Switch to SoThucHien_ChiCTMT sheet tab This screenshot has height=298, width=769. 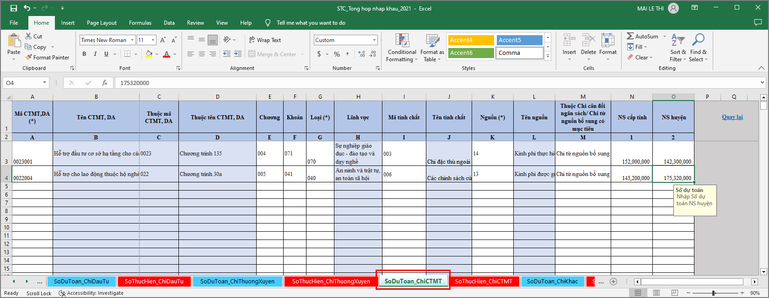(x=484, y=281)
